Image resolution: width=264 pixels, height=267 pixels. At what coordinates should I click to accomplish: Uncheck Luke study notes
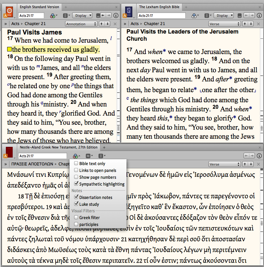(x=76, y=204)
